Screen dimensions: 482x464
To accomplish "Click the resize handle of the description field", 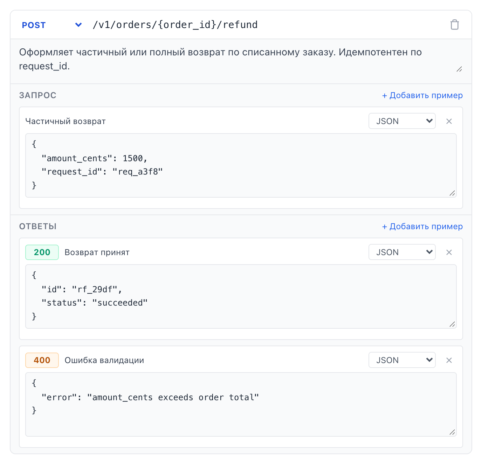I will point(459,69).
